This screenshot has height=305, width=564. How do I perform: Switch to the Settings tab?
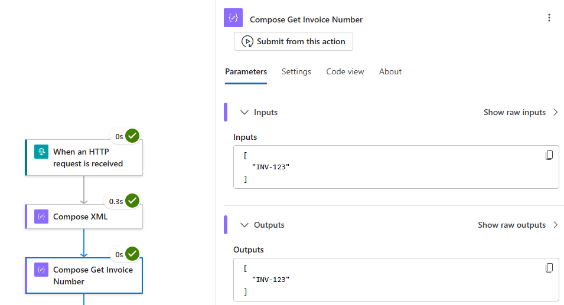(x=296, y=71)
